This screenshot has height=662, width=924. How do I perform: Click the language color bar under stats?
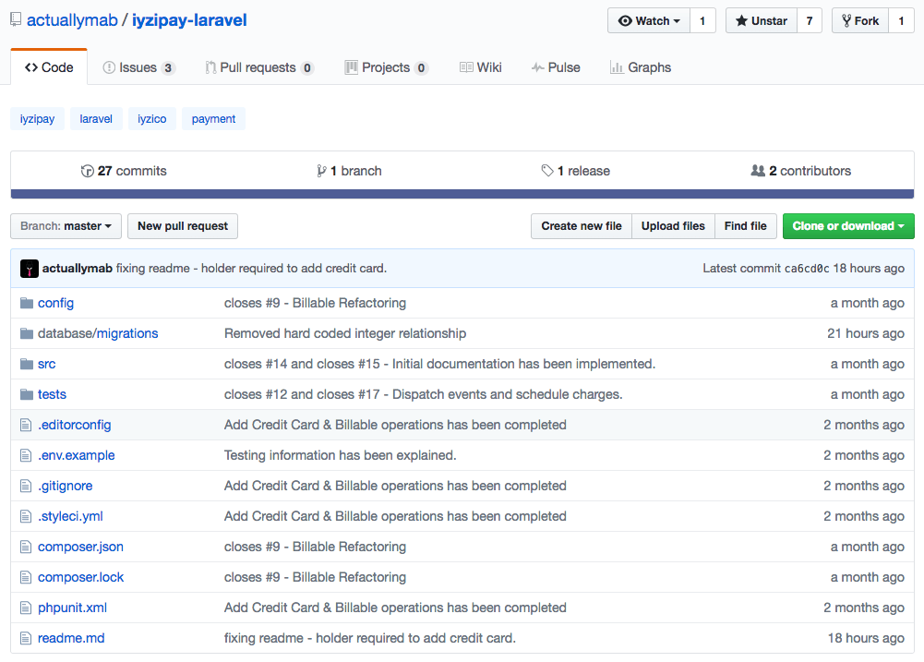point(462,194)
